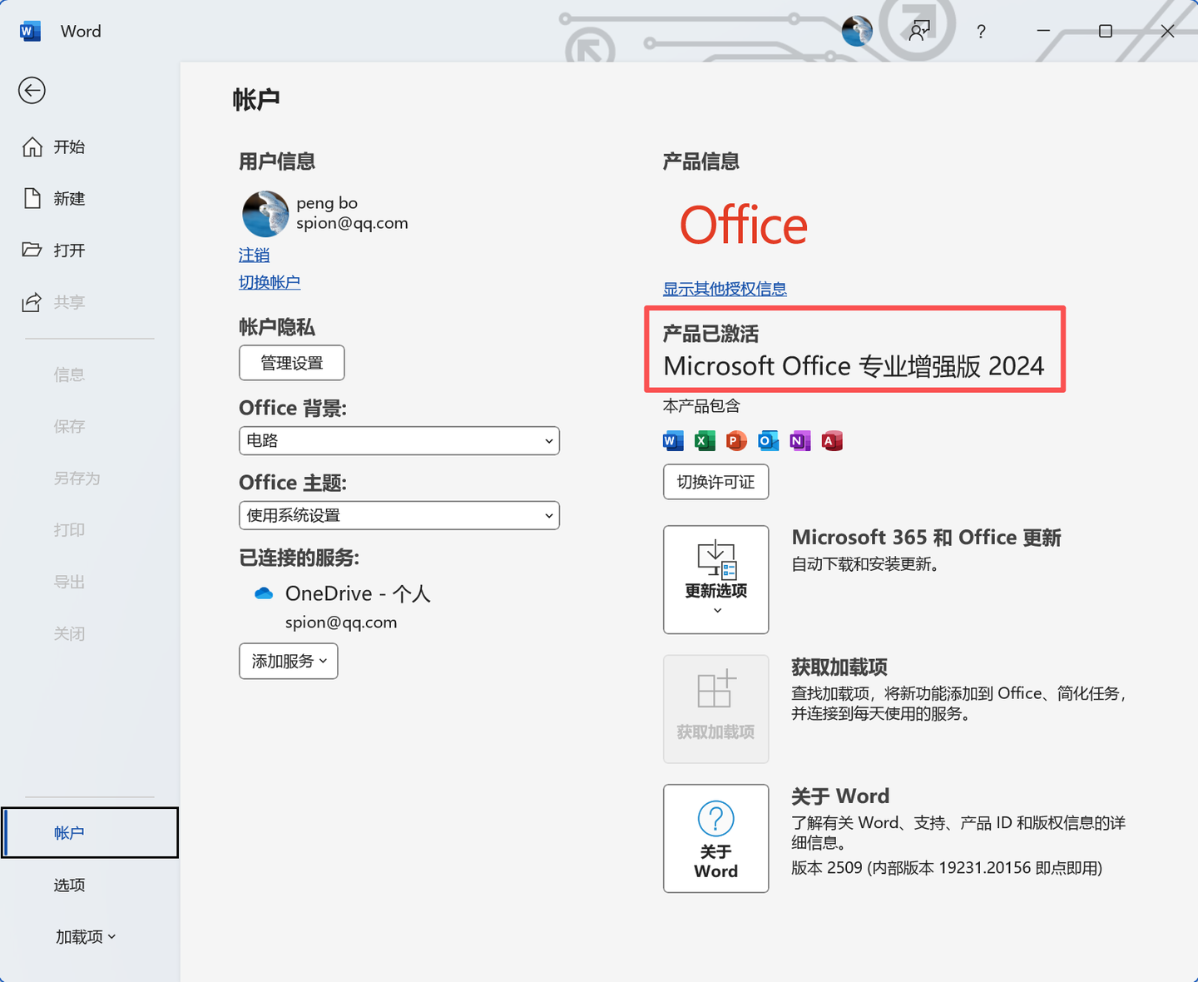
Task: Click the 获取加载项 button
Action: tap(715, 709)
